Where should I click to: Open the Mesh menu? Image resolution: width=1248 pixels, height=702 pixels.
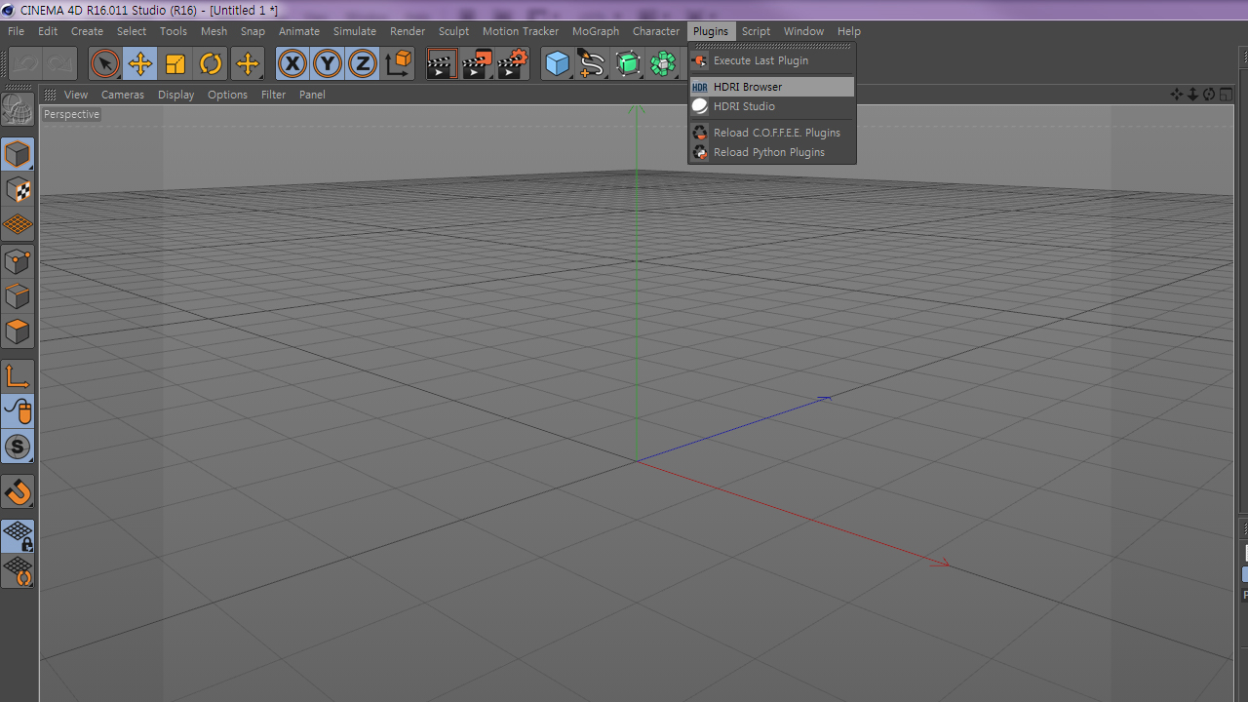click(214, 31)
